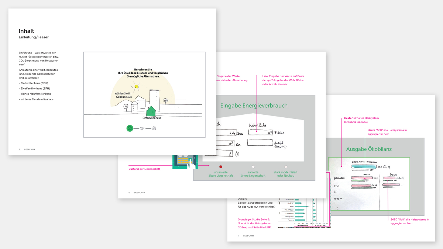Select 'unsanierte ältere Liegenschaft' radio button
The width and height of the screenshot is (443, 249).
coord(221,167)
